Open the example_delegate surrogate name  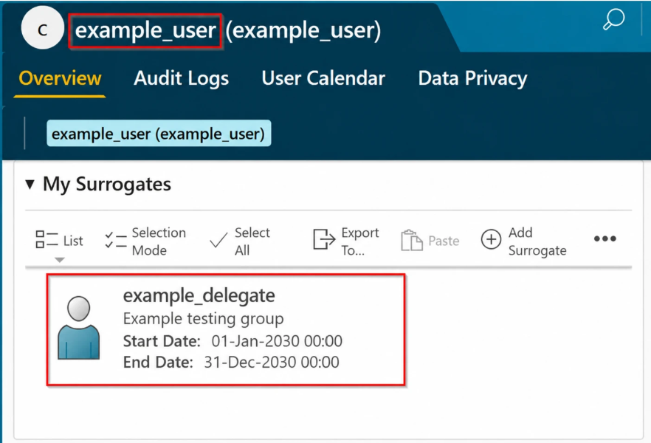tap(199, 295)
